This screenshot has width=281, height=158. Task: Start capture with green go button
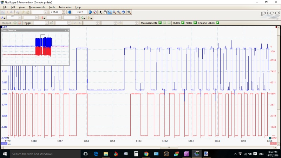pos(15,23)
